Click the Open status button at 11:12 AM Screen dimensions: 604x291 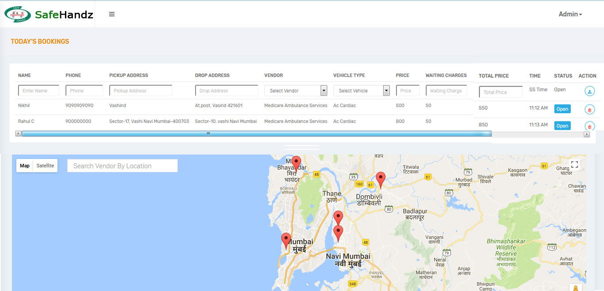562,109
